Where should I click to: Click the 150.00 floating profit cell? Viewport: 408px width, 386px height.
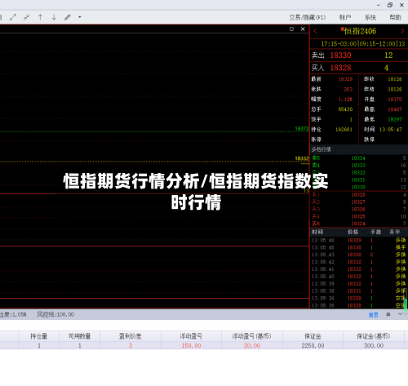tap(191, 345)
